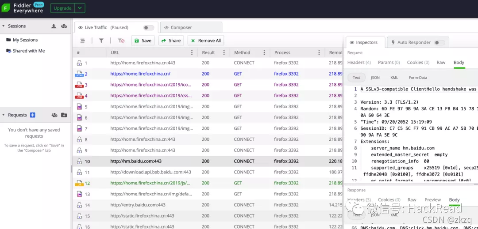This screenshot has width=478, height=229.
Task: Click the Save button
Action: pyautogui.click(x=143, y=41)
